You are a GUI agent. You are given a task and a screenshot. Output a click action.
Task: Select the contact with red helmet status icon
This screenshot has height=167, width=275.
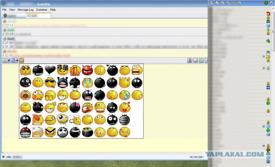coord(268,14)
